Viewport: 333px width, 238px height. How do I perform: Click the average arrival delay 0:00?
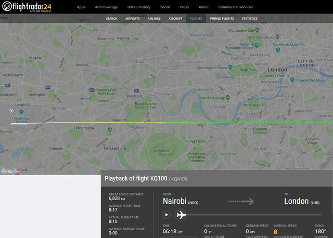(113, 233)
